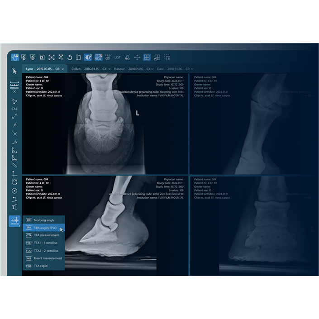The image size is (319, 319).
Task: Choose the pointer arrow tool in sidebar
Action: coord(14,71)
